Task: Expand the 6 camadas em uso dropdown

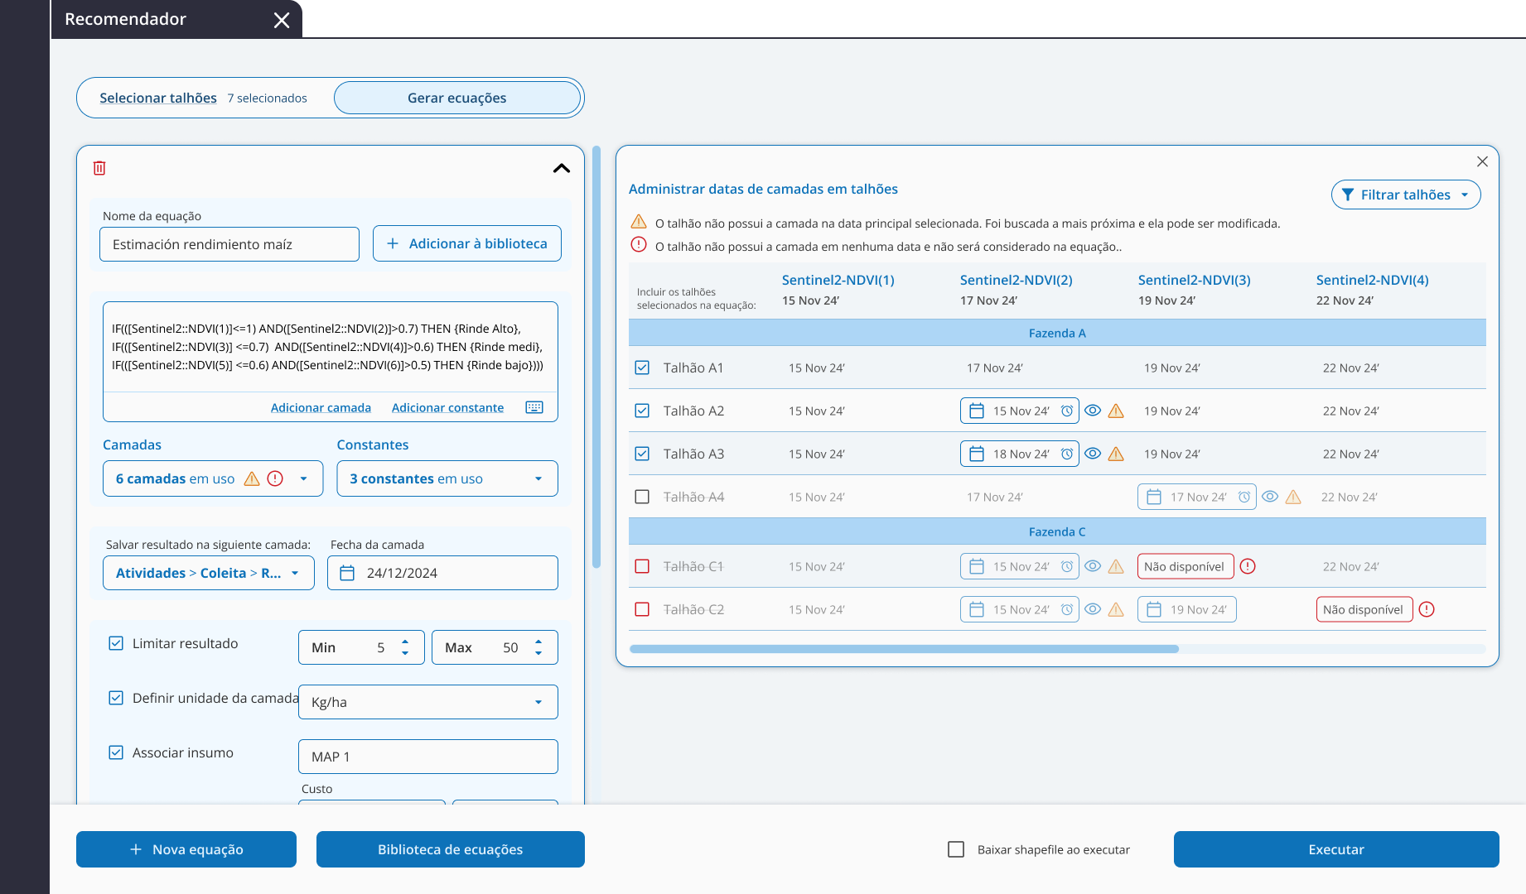Action: 303,478
